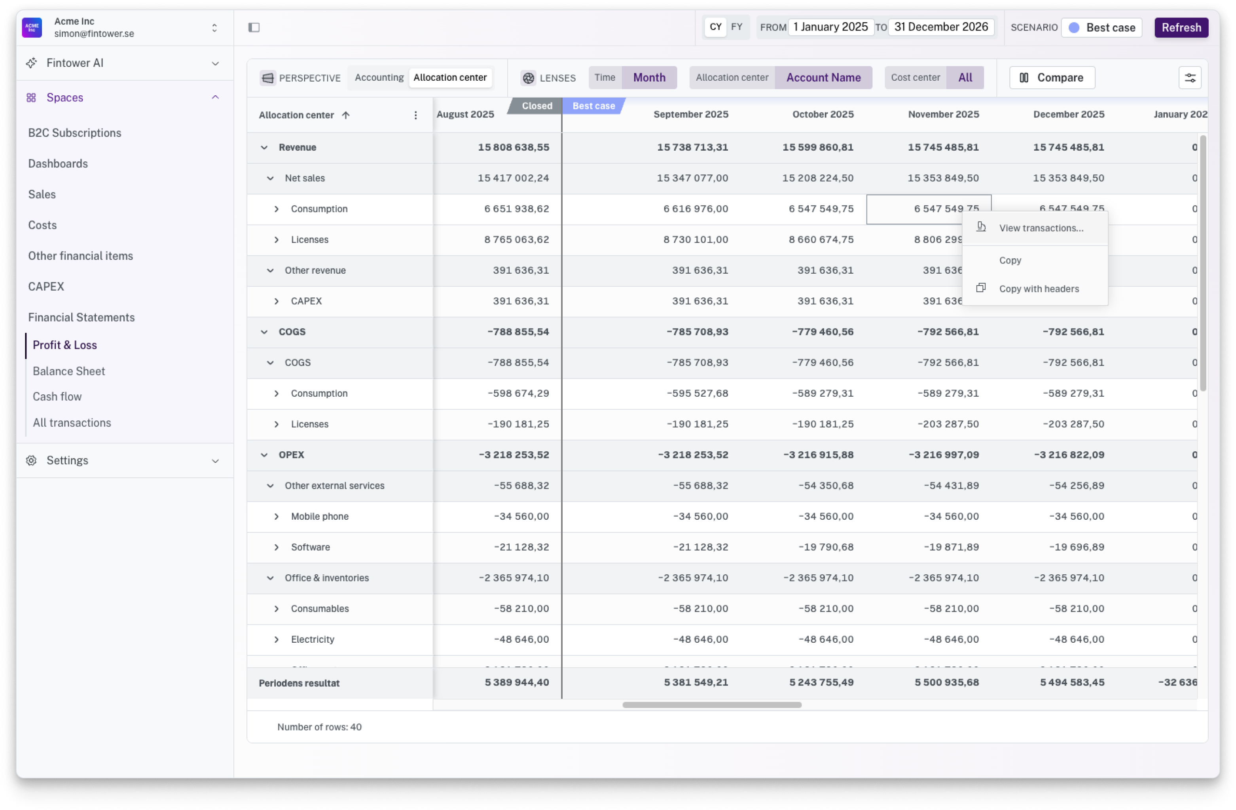Toggle the Time lens to Month
The image size is (1236, 810).
(x=648, y=78)
